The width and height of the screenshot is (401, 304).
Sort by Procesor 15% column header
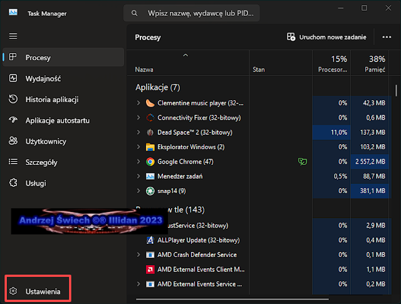[x=331, y=63]
